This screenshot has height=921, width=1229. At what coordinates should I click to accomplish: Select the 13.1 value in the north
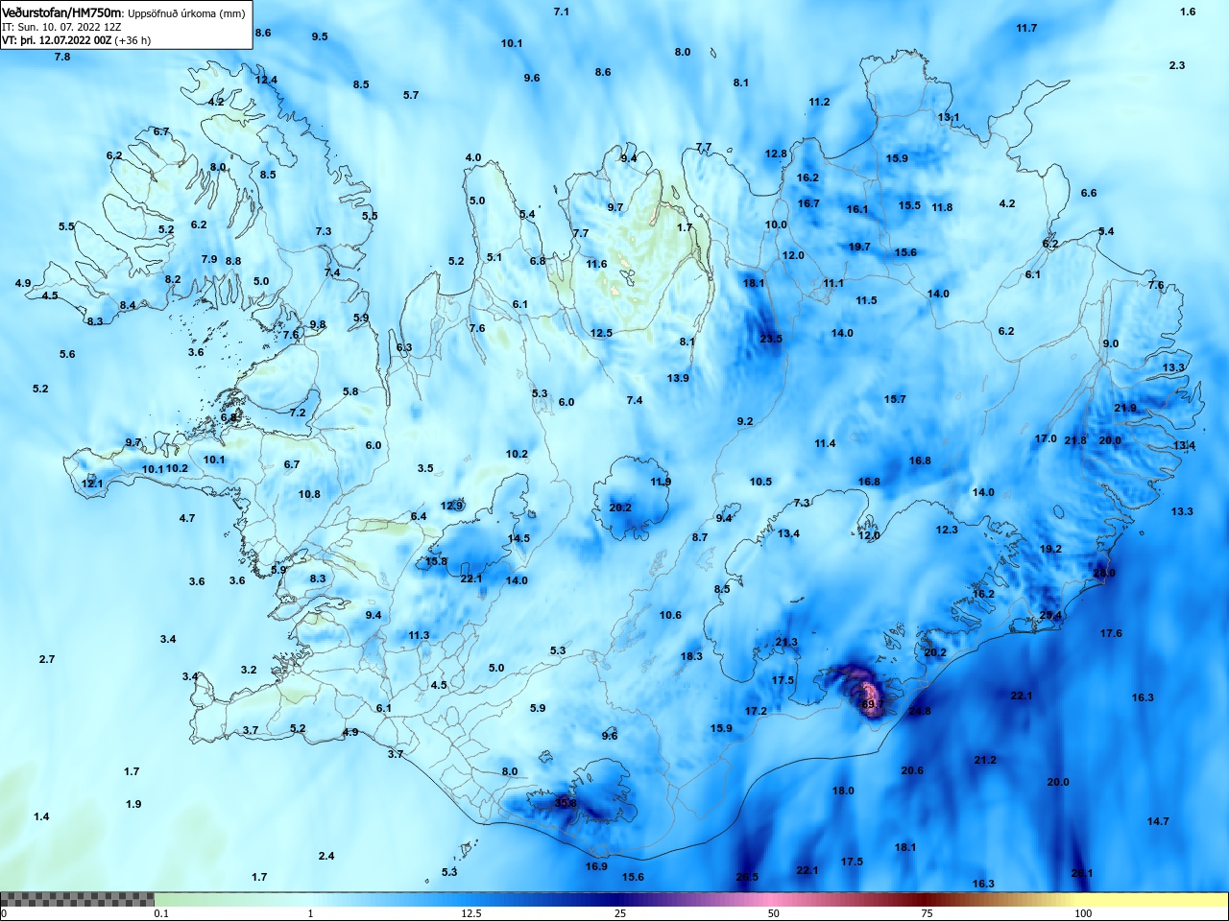pos(949,117)
